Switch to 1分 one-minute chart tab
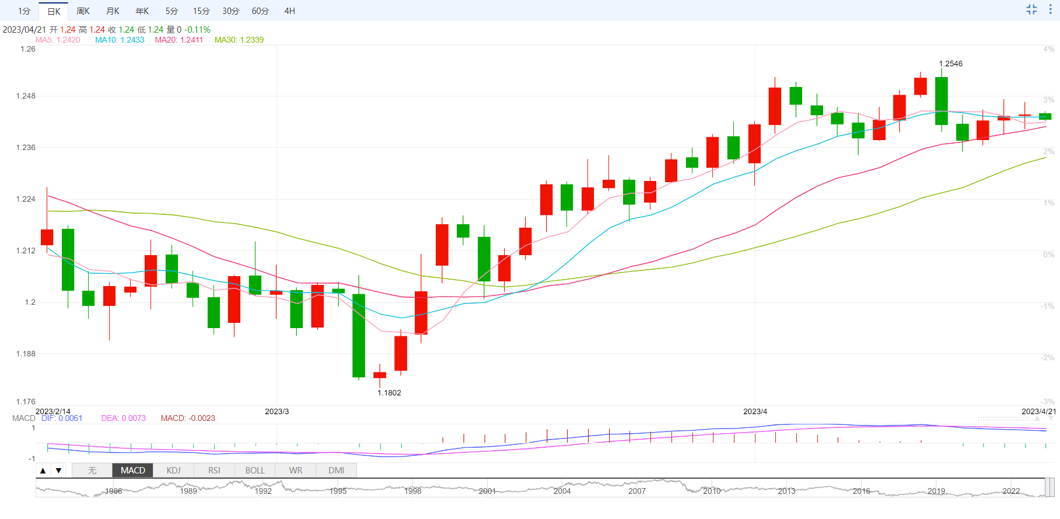The width and height of the screenshot is (1060, 519). click(x=24, y=11)
